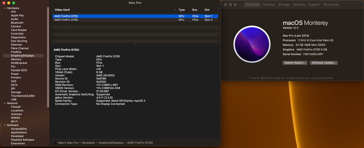
Task: Select Camera in sidebar
Action: coord(16,27)
